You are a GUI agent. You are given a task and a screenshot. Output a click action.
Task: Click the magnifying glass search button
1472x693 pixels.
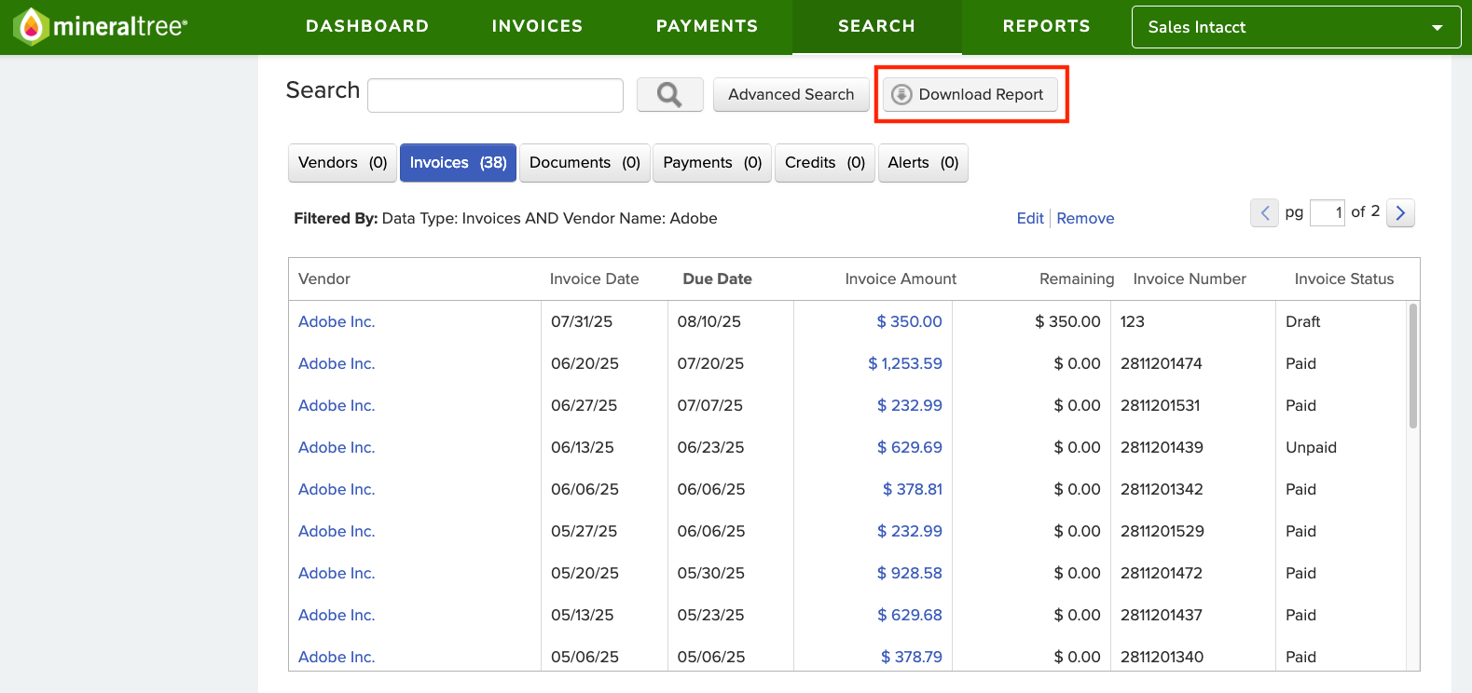(669, 94)
